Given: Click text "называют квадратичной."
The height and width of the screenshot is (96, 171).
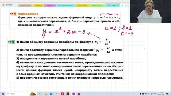Looking at the screenshot, I should coord(36,25).
